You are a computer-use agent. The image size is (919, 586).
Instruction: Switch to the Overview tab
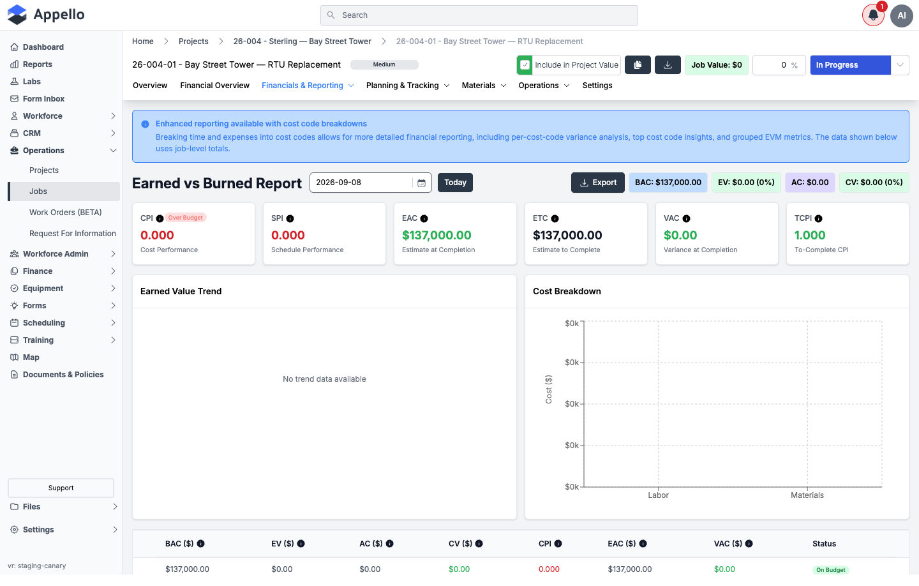click(150, 86)
